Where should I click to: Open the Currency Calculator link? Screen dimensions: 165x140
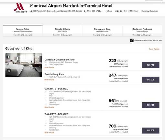[149, 11]
